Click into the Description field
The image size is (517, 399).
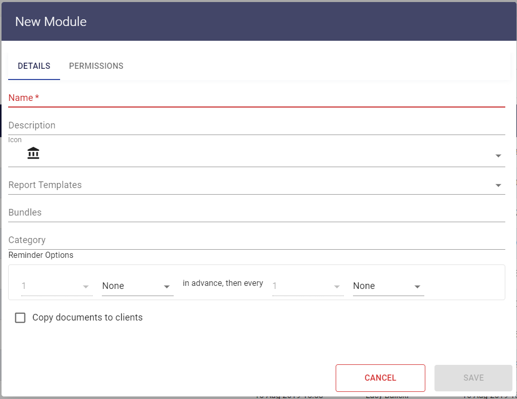click(x=257, y=125)
